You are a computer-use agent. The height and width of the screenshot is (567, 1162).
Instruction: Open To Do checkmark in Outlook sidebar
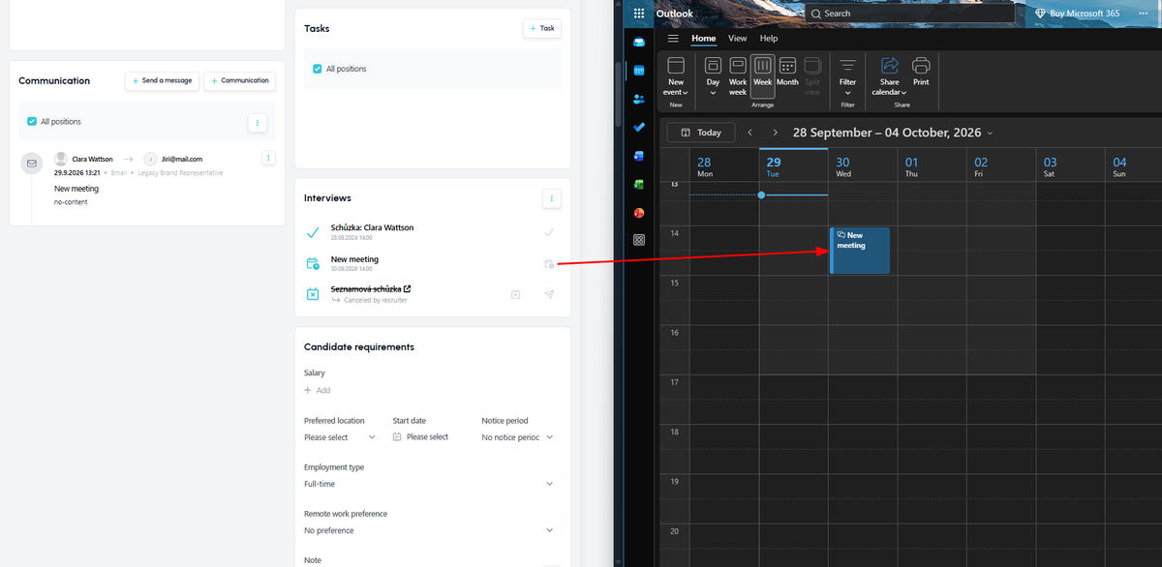tap(639, 127)
